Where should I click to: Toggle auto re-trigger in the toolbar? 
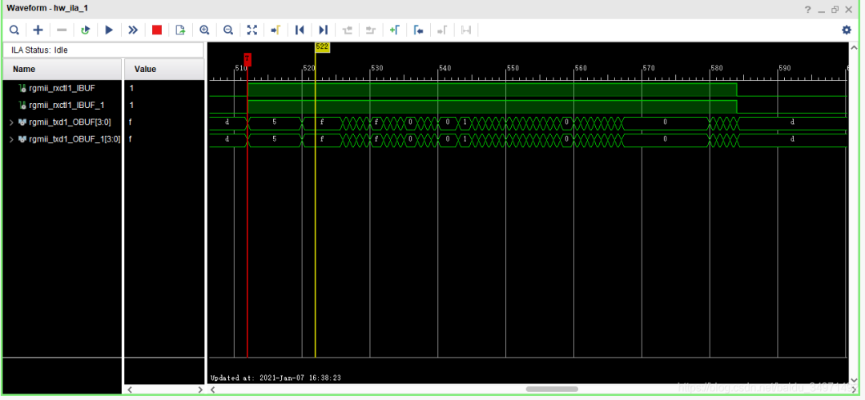tap(85, 30)
